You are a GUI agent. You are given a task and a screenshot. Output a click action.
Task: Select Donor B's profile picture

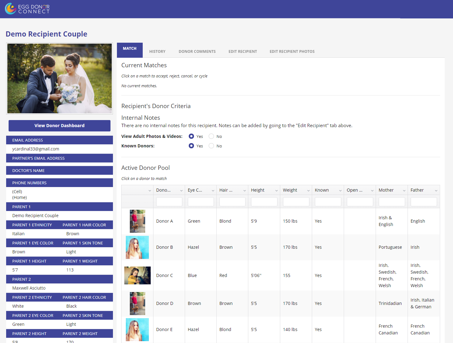point(137,247)
